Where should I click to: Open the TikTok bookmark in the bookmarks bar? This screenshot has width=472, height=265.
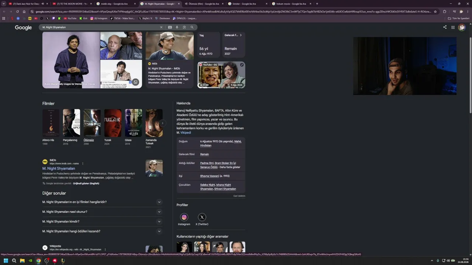coord(122,18)
